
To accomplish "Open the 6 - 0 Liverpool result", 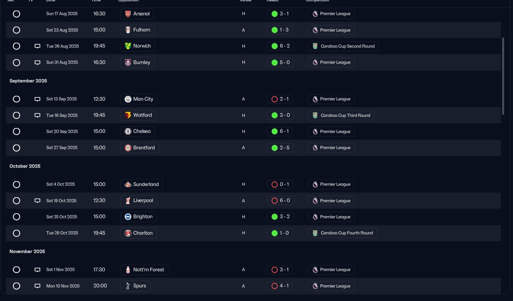I will pos(280,201).
